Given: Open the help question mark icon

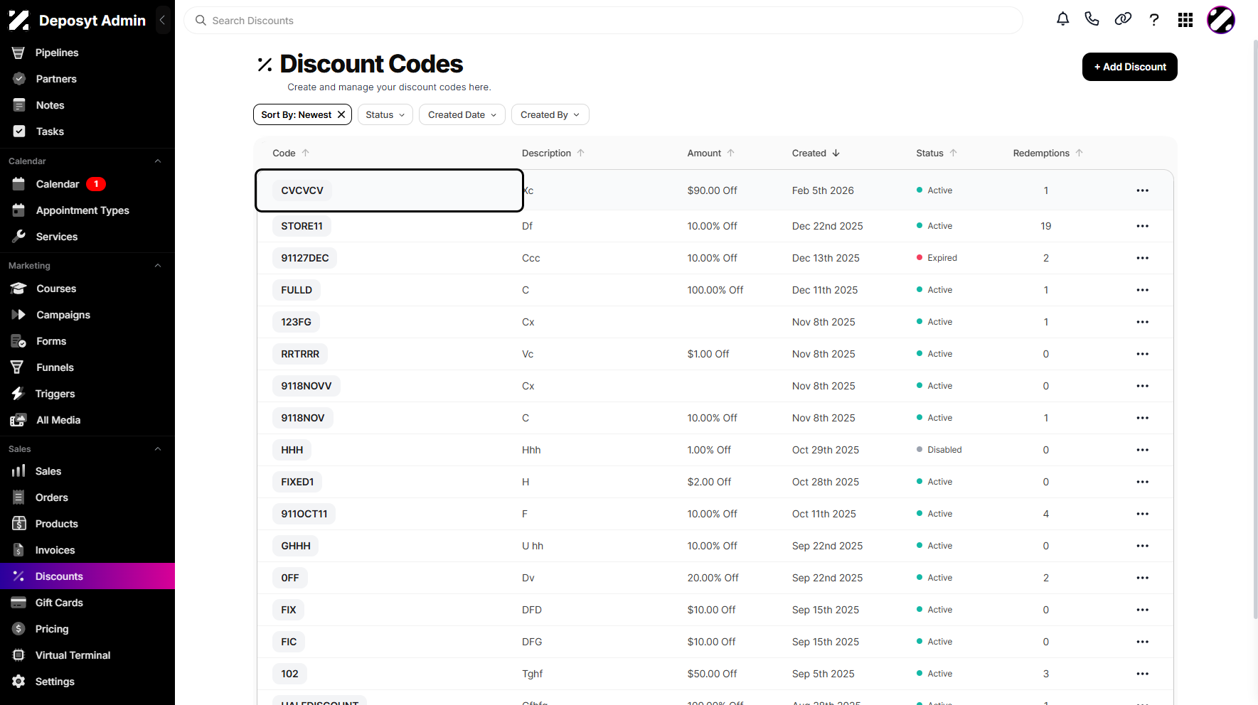Looking at the screenshot, I should (x=1154, y=20).
